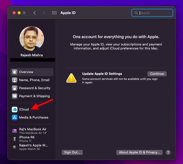Viewport: 183px width, 164px height.
Task: Select Rajesh's Apple W... device name
Action: (x=33, y=145)
